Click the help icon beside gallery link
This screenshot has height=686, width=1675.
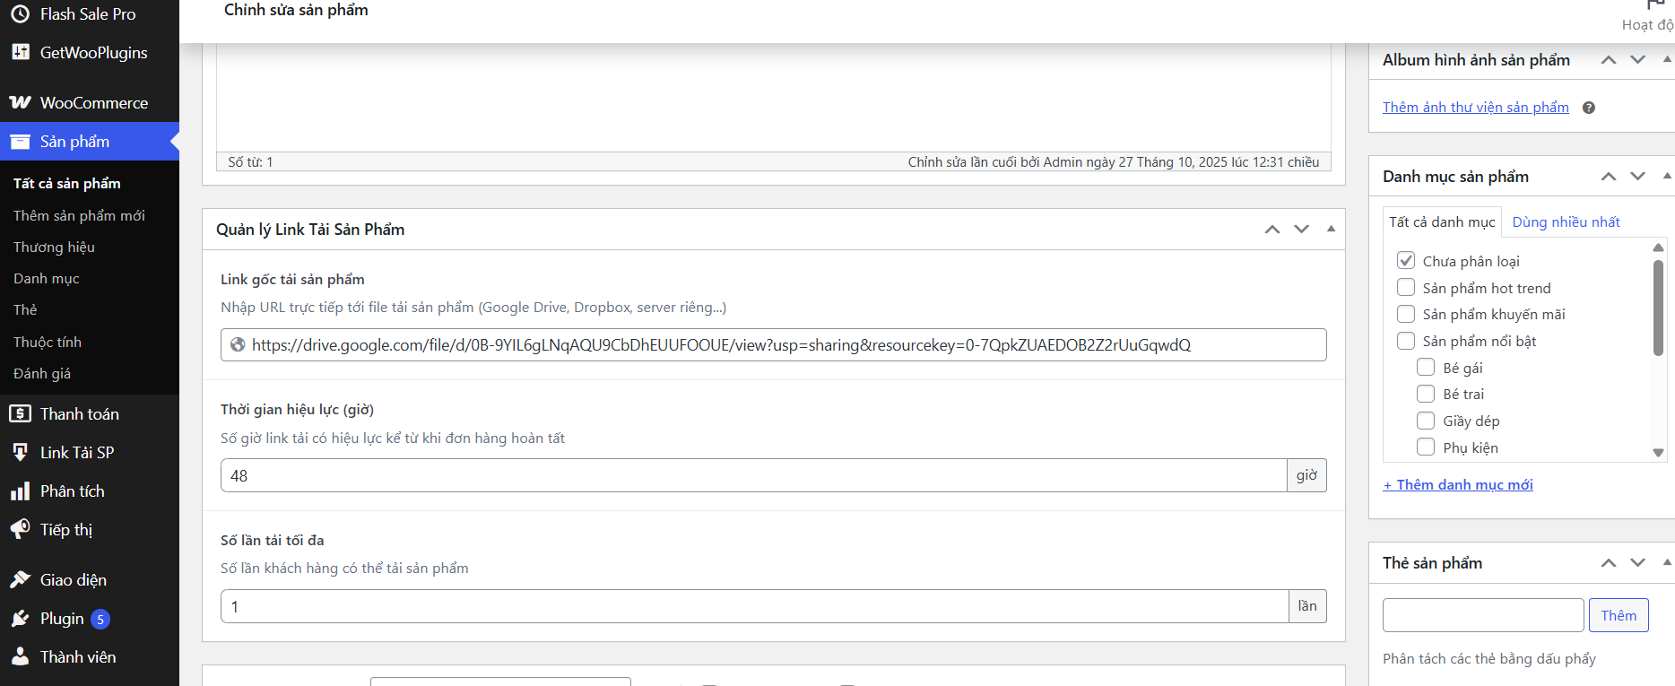(1588, 108)
